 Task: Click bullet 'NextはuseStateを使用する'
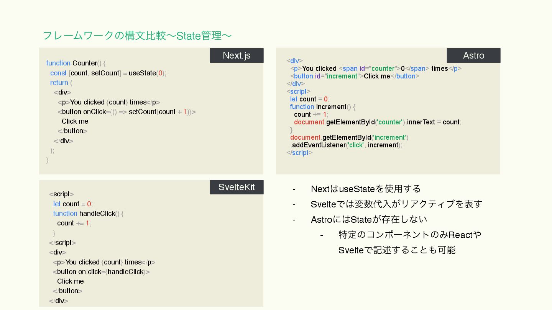point(366,189)
